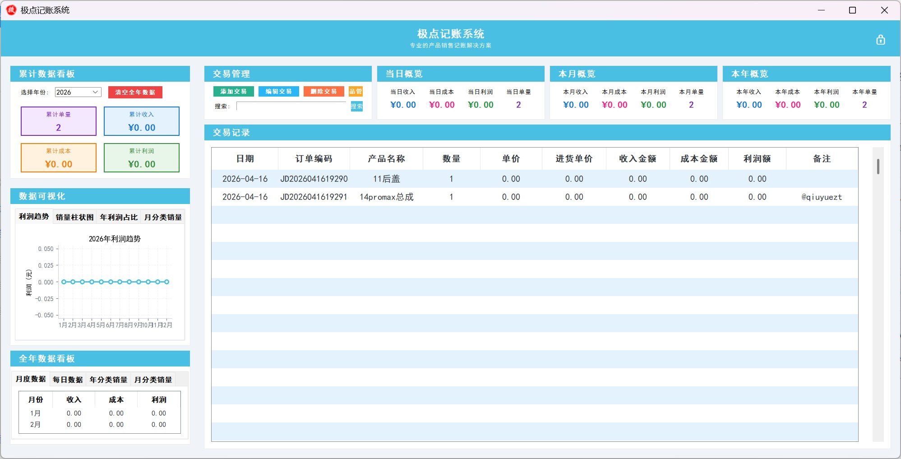Open the 年分类销量 tab in 全年数据看板
The image size is (901, 459).
pyautogui.click(x=108, y=380)
